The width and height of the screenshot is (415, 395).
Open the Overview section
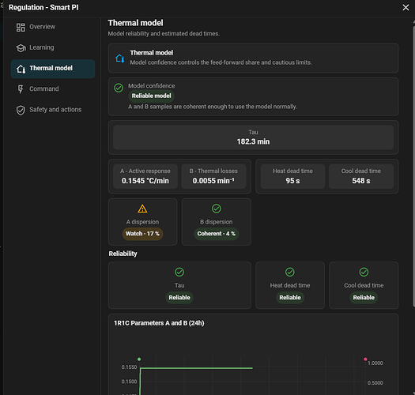click(53, 27)
